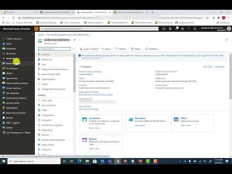The image size is (232, 174).
Task: Click Open in Explorer toolbar button
Action: [89, 49]
